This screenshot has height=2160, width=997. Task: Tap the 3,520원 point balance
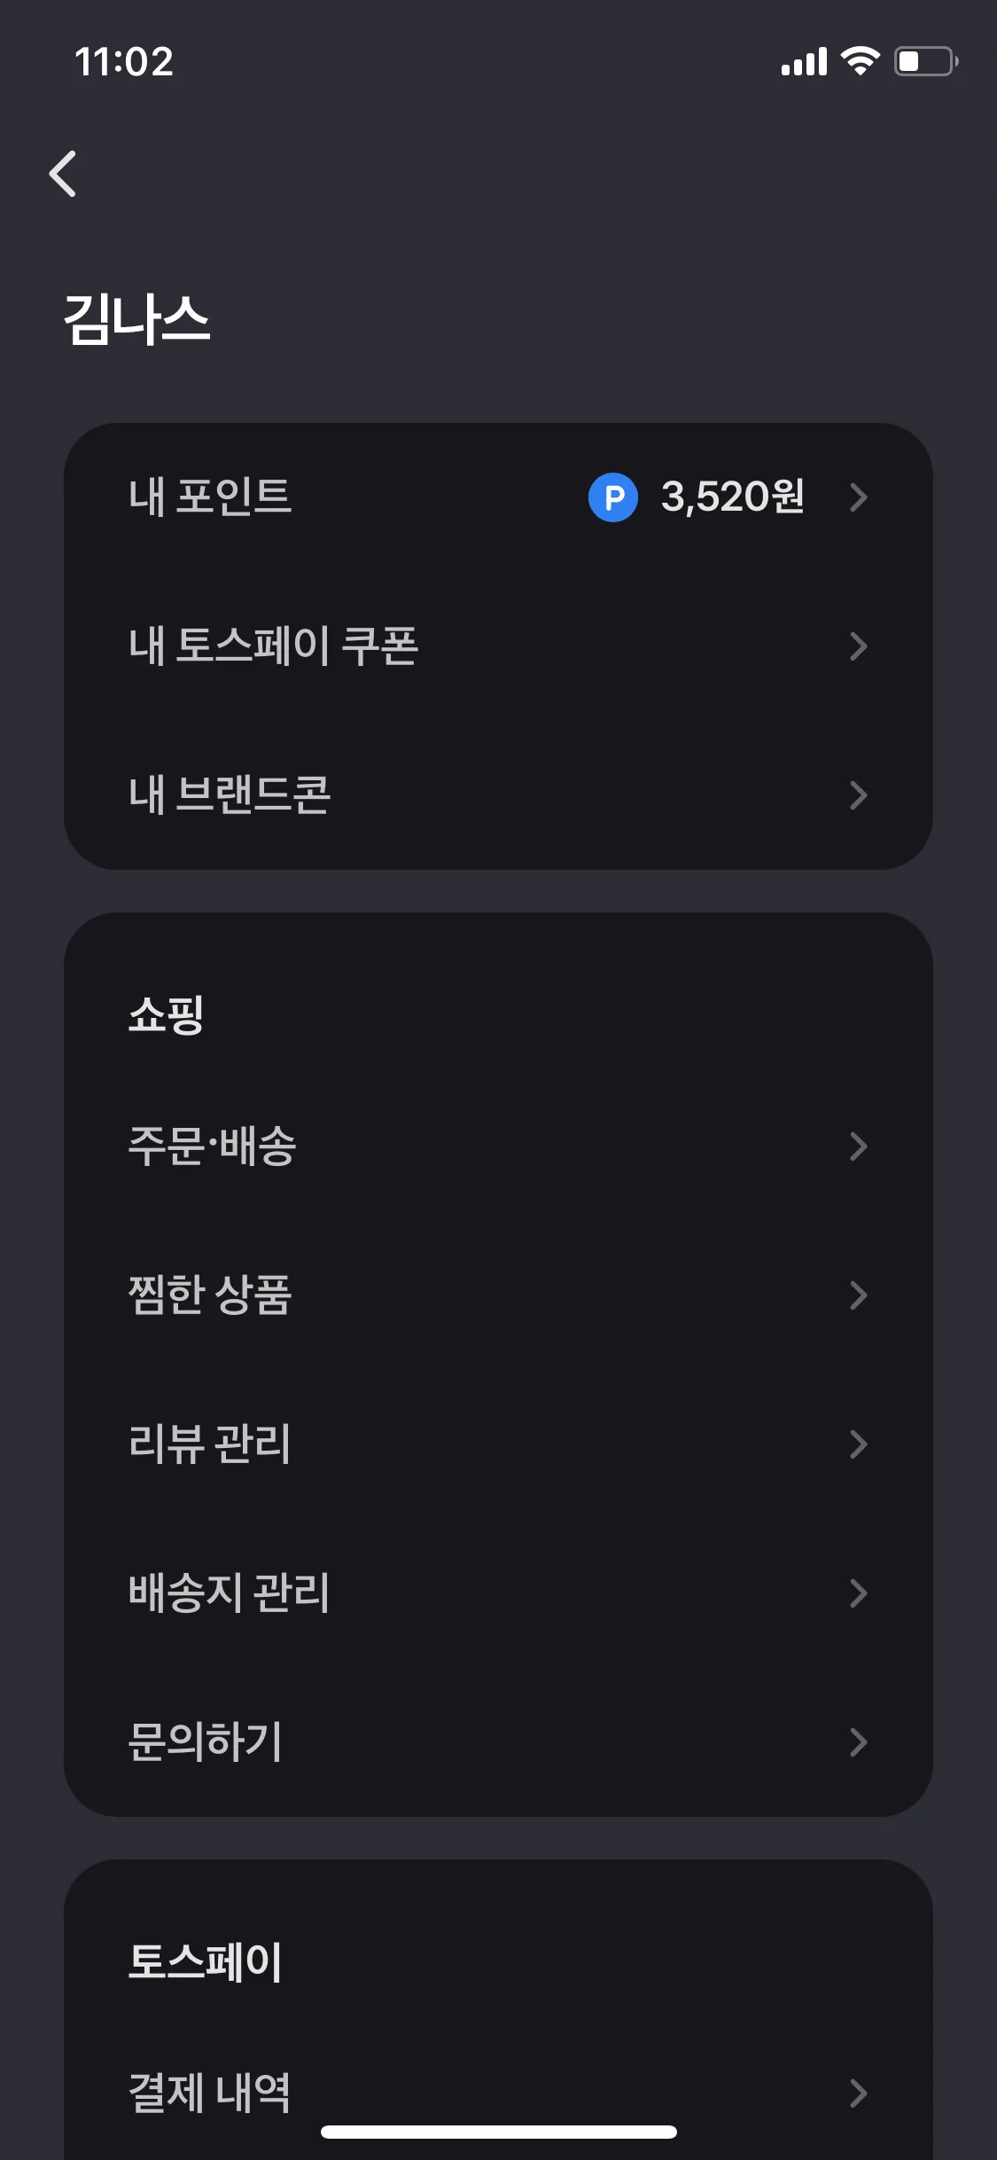point(733,497)
